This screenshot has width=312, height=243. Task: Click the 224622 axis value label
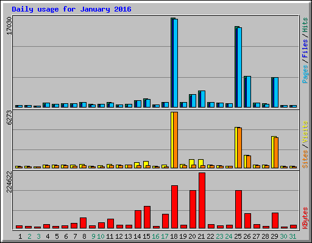coord(9,182)
